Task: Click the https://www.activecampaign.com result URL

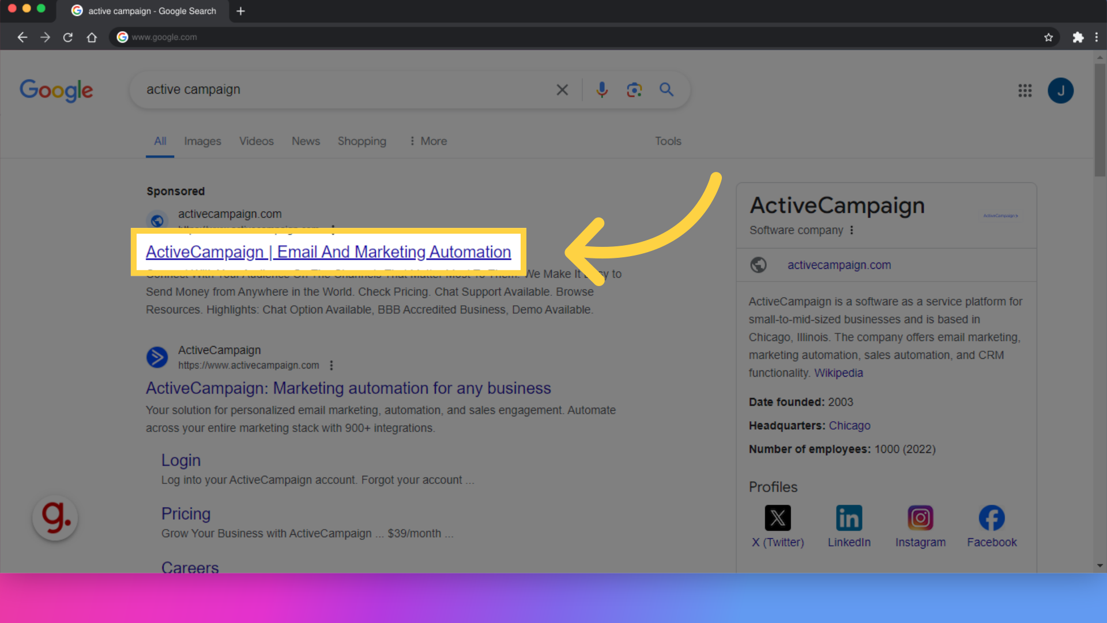Action: pos(248,365)
